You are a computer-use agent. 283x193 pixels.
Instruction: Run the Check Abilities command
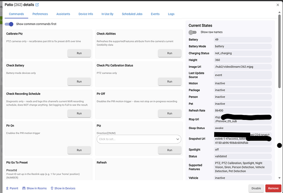[170, 53]
